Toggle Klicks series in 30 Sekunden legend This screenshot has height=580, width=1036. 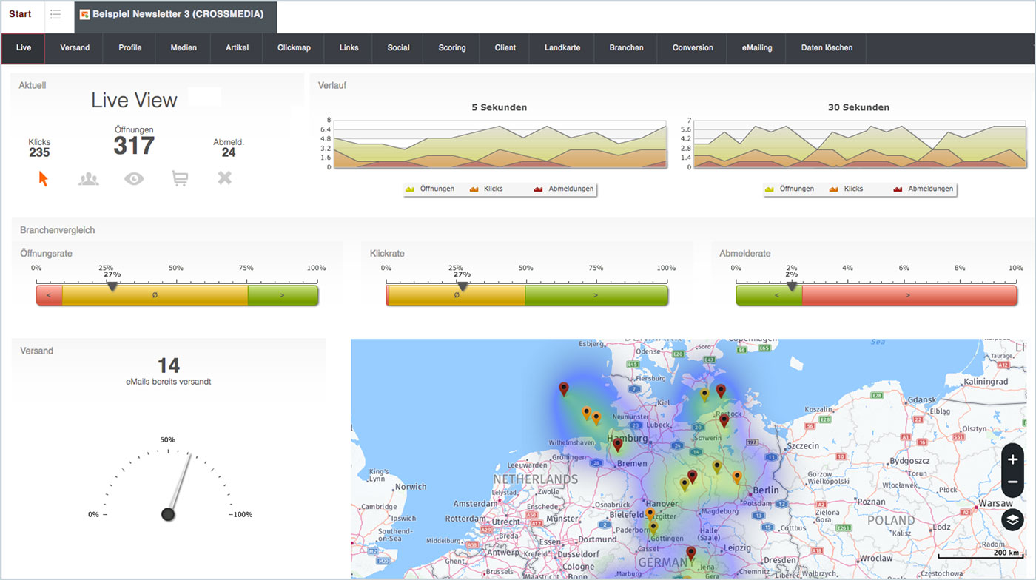pyautogui.click(x=846, y=189)
